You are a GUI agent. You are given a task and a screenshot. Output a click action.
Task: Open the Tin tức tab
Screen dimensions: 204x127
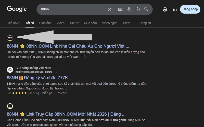[x=74, y=23]
